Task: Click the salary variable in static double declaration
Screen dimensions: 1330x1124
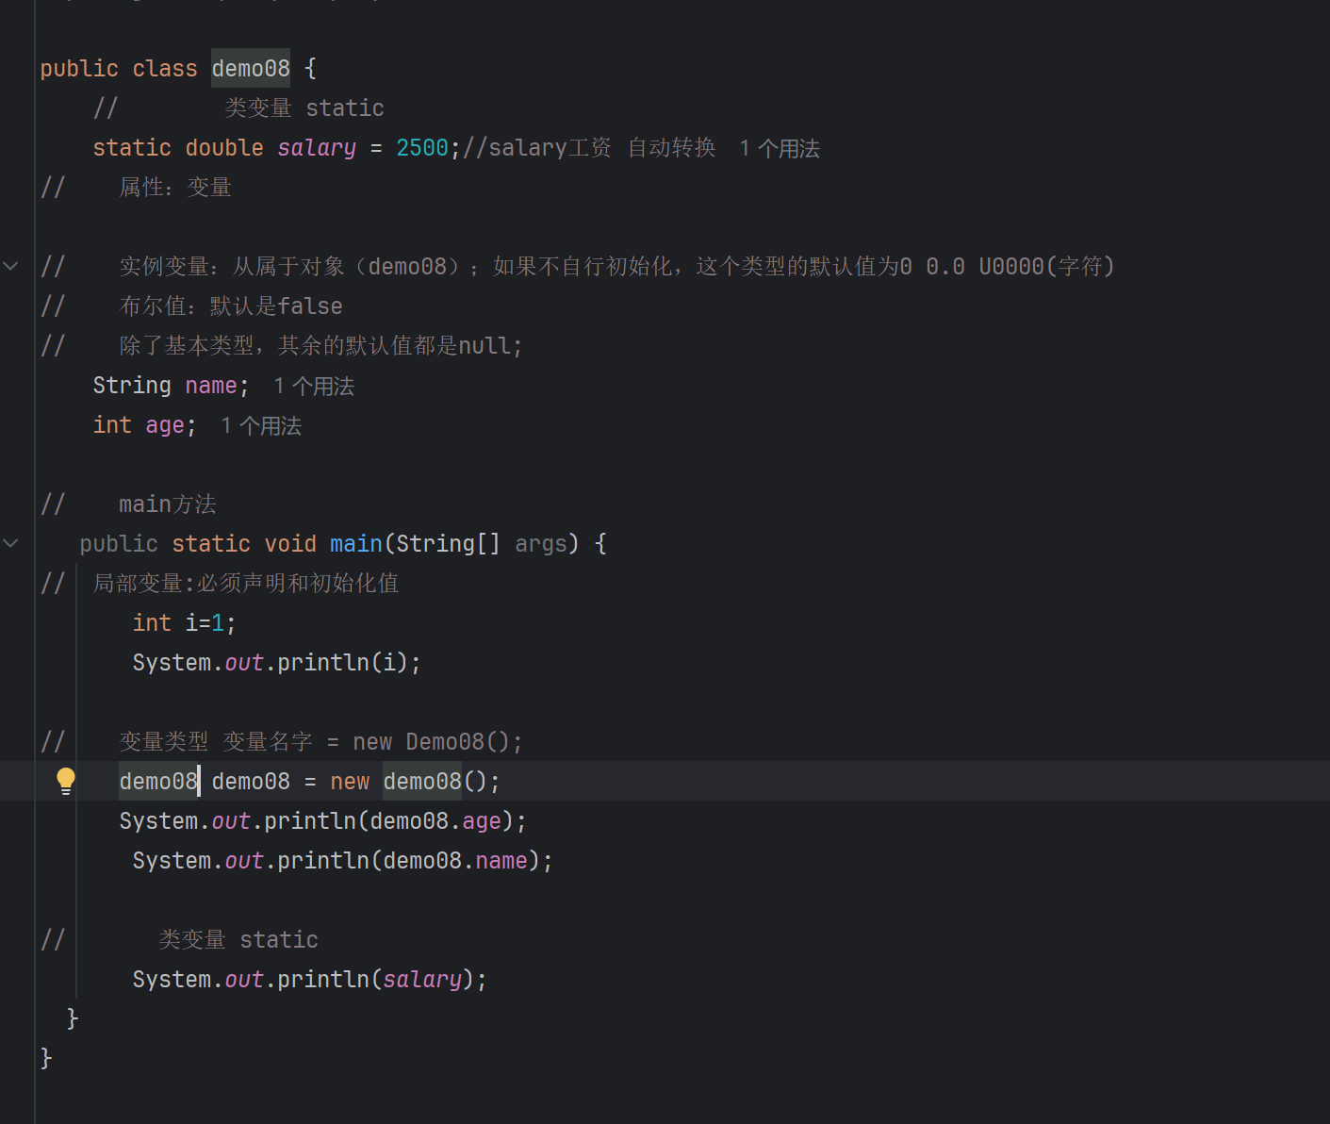Action: [x=317, y=148]
